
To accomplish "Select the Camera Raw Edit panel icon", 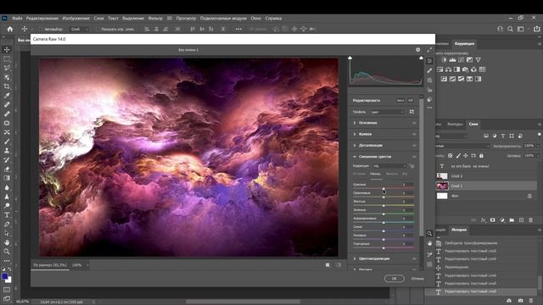I will pos(430,61).
